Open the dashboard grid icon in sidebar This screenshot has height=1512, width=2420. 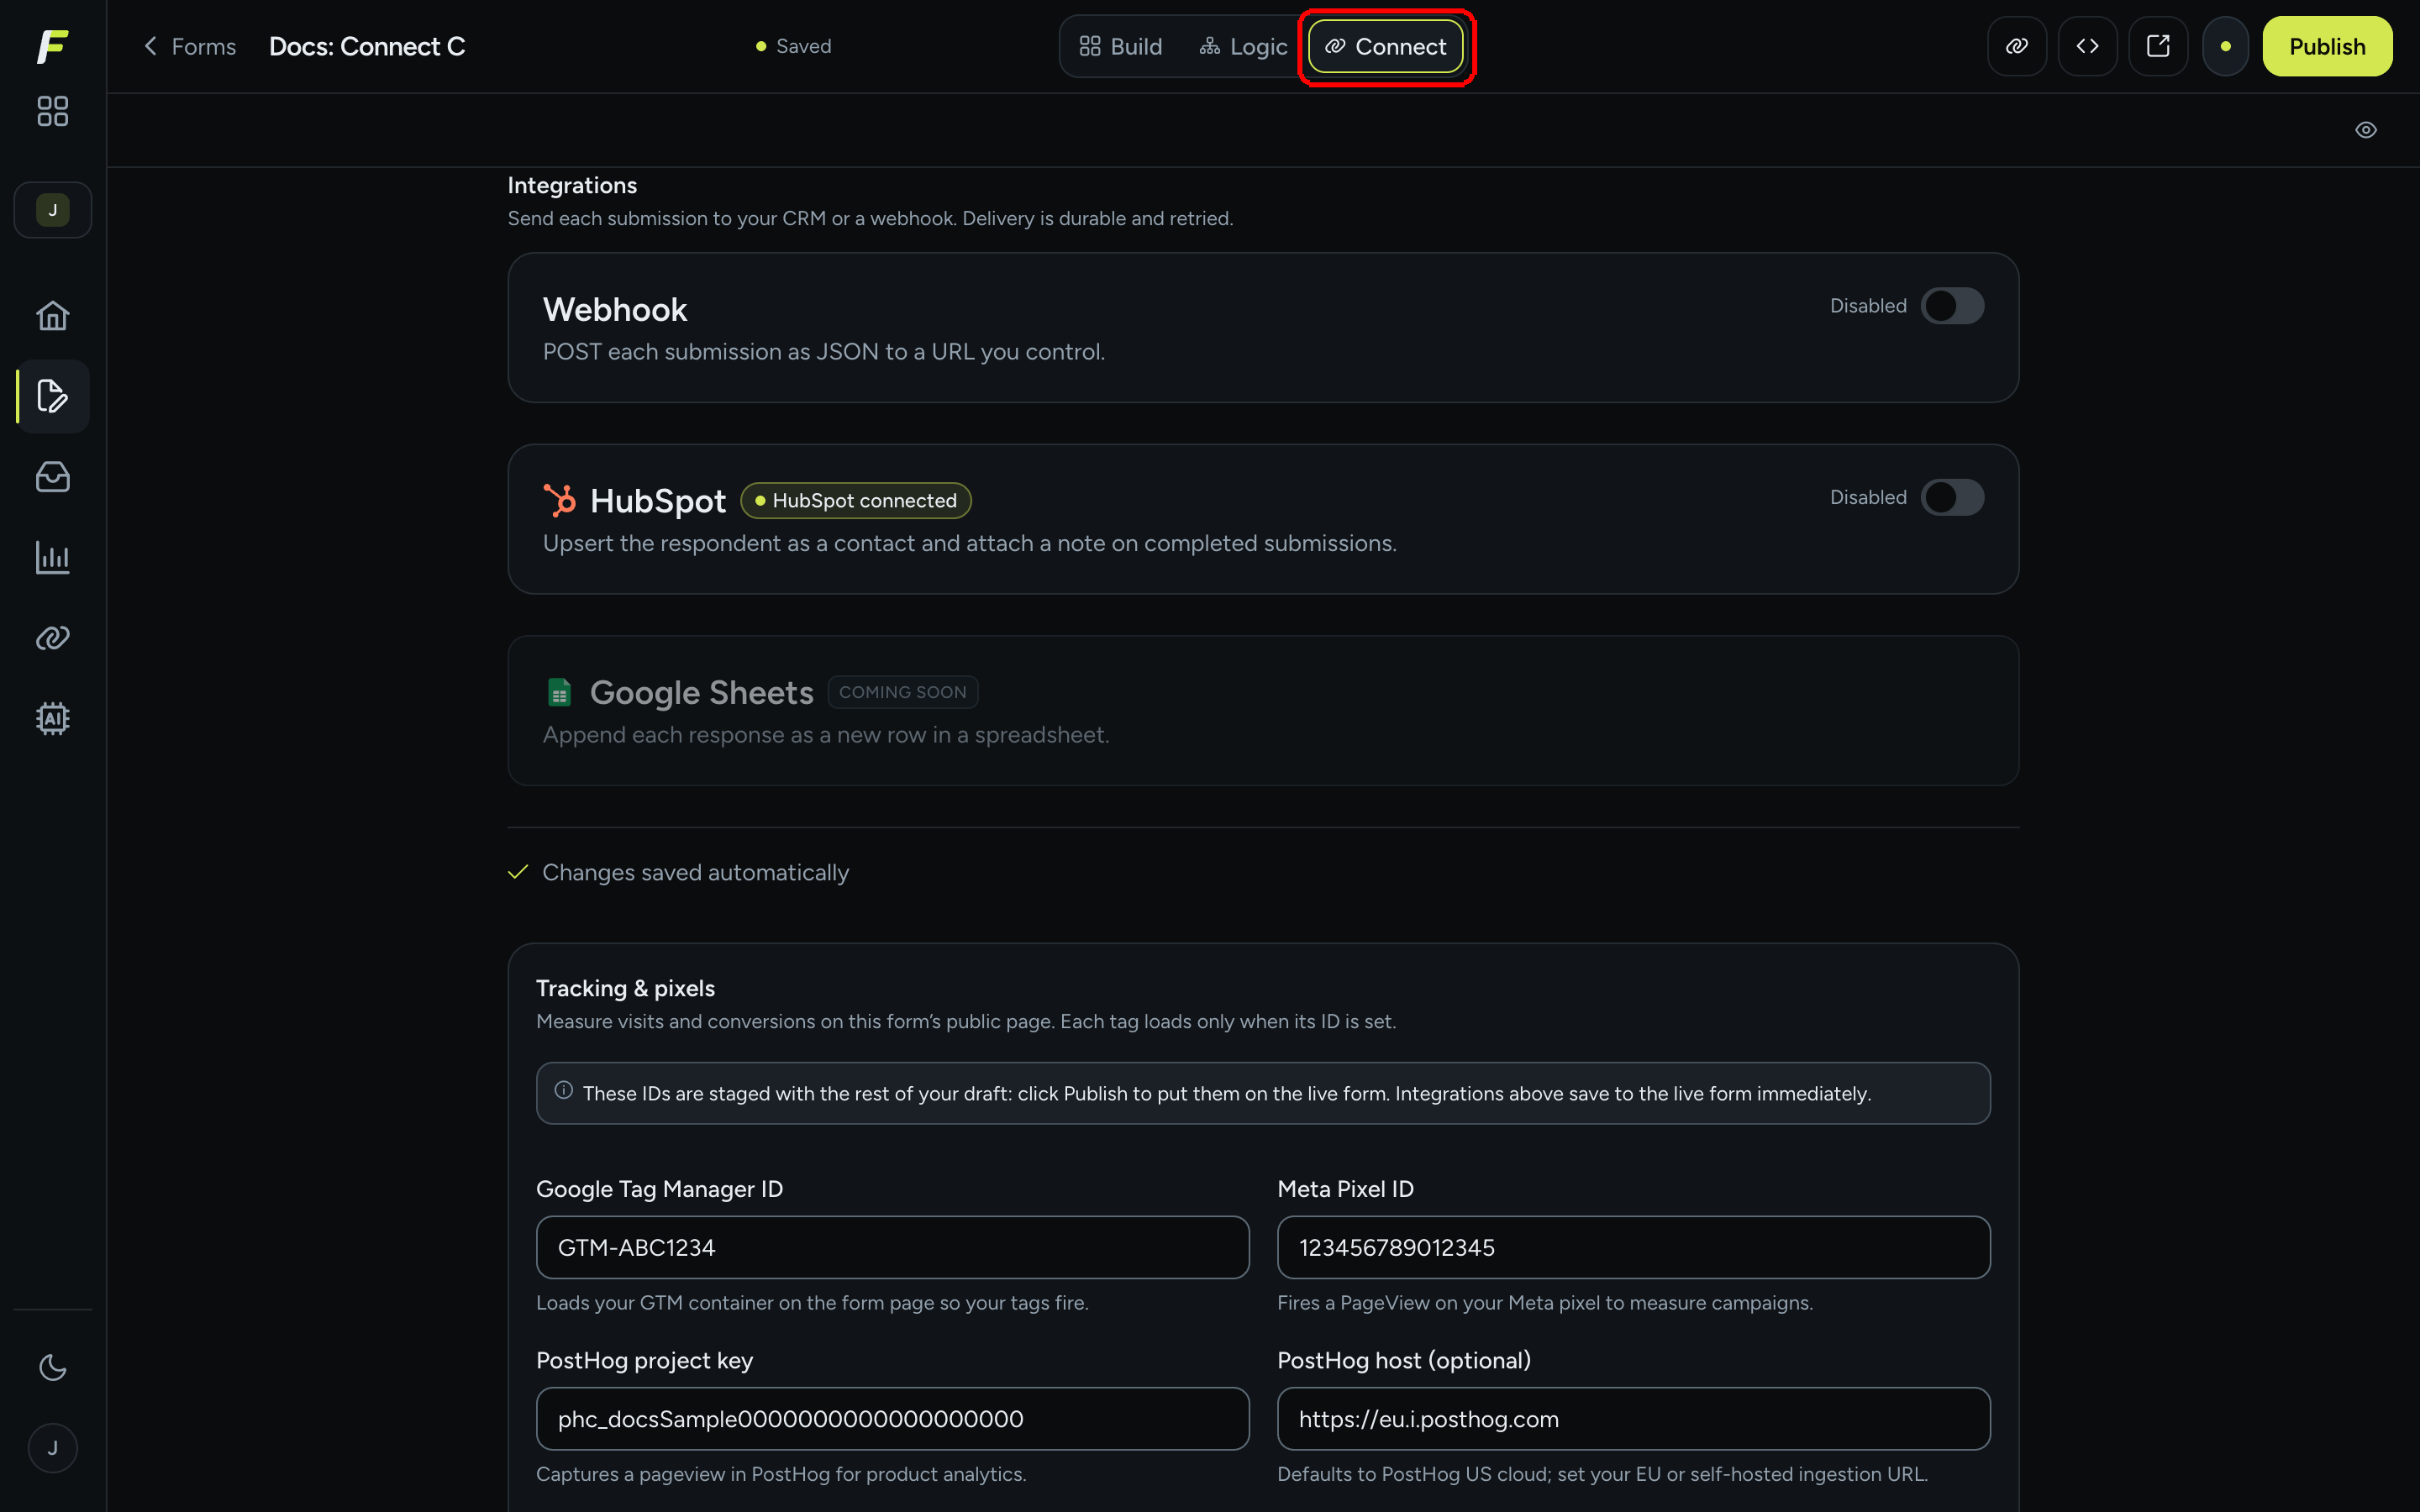pyautogui.click(x=52, y=111)
